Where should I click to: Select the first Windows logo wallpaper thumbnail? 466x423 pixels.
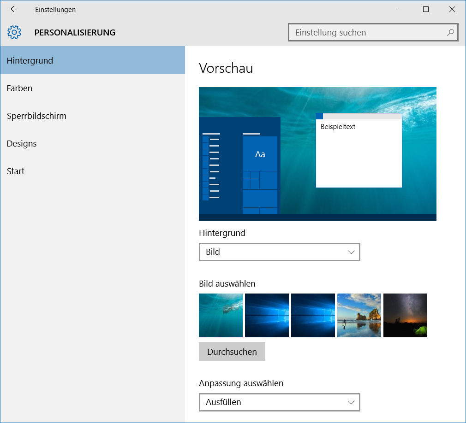coord(267,315)
